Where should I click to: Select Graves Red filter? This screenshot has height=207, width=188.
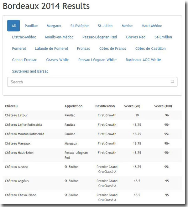(136, 37)
